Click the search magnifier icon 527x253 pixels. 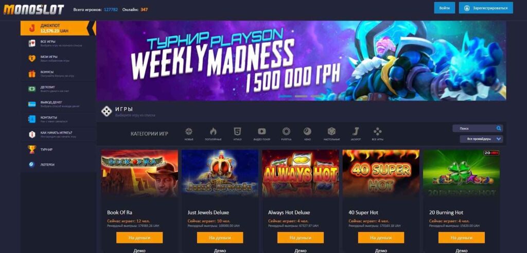click(x=499, y=129)
